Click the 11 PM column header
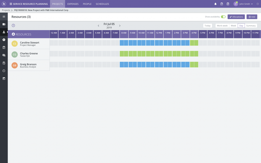The image size is (261, 163). [255, 34]
